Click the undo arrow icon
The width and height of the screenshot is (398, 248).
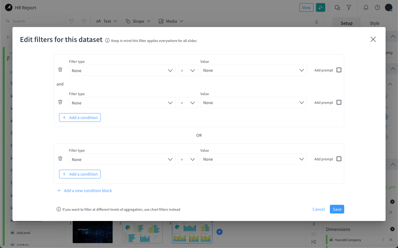pos(72,21)
